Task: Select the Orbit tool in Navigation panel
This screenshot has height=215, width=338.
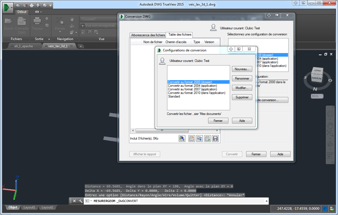Action: [x=72, y=26]
